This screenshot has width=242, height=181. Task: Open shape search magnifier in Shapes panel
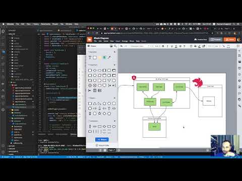pyautogui.click(x=115, y=46)
